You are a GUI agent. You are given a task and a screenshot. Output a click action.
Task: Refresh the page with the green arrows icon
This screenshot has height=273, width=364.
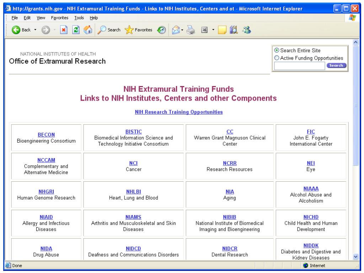76,30
